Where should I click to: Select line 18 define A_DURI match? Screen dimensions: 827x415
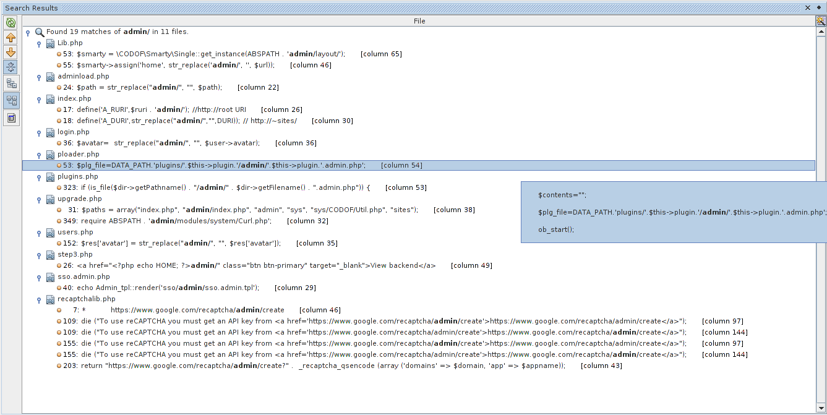click(x=205, y=121)
